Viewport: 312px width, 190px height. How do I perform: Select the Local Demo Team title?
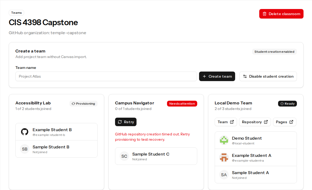233,103
